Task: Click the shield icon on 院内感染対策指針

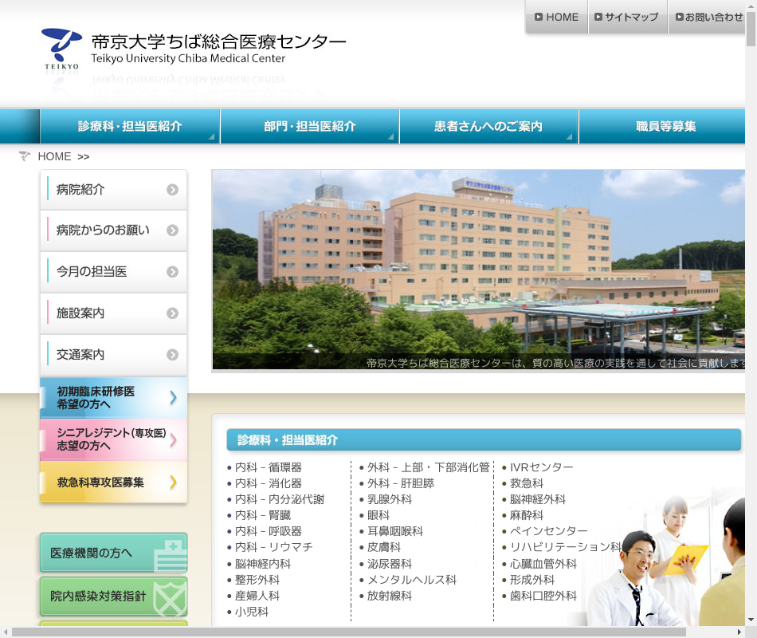Action: pos(170,598)
